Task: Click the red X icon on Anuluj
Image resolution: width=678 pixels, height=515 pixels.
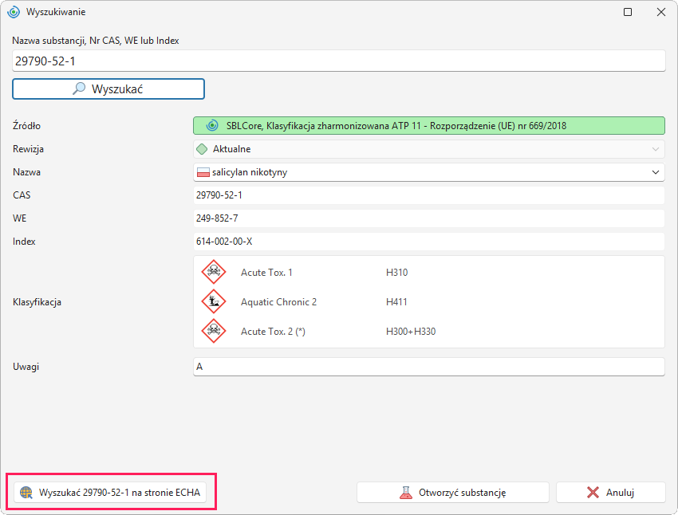Action: pyautogui.click(x=593, y=493)
